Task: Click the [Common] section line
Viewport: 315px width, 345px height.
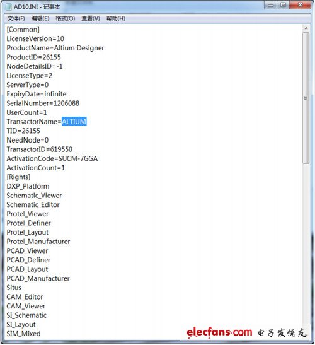Action: [23, 30]
